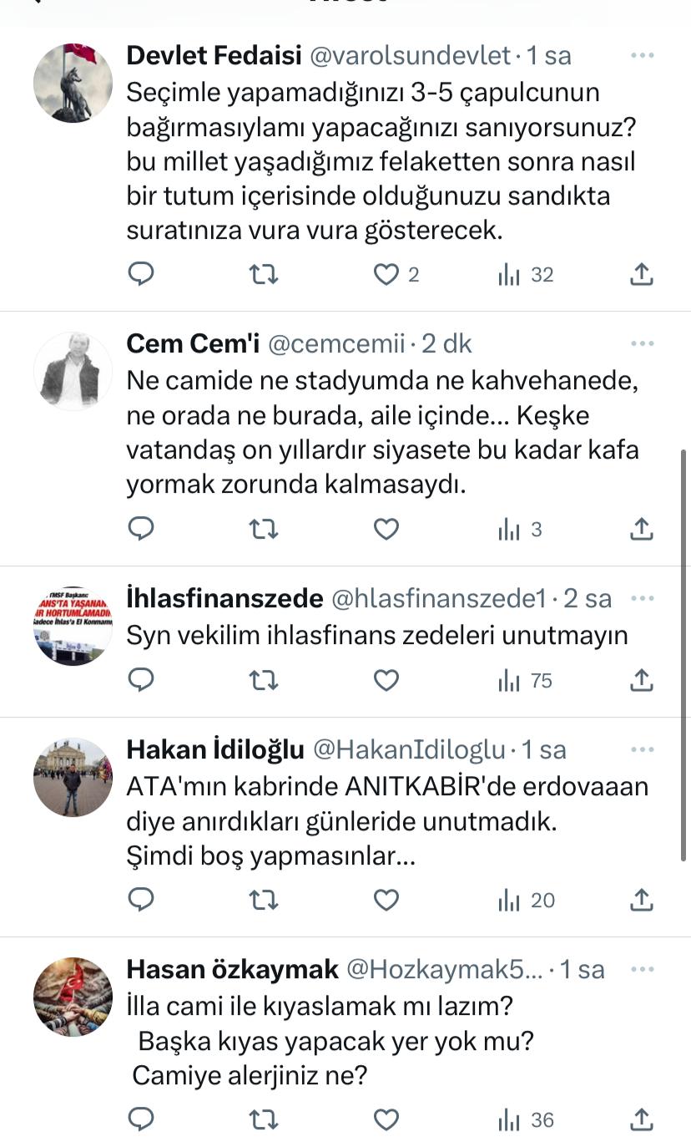Retweet Hasan özkaymak's post
The height and width of the screenshot is (1142, 691).
(x=264, y=1119)
